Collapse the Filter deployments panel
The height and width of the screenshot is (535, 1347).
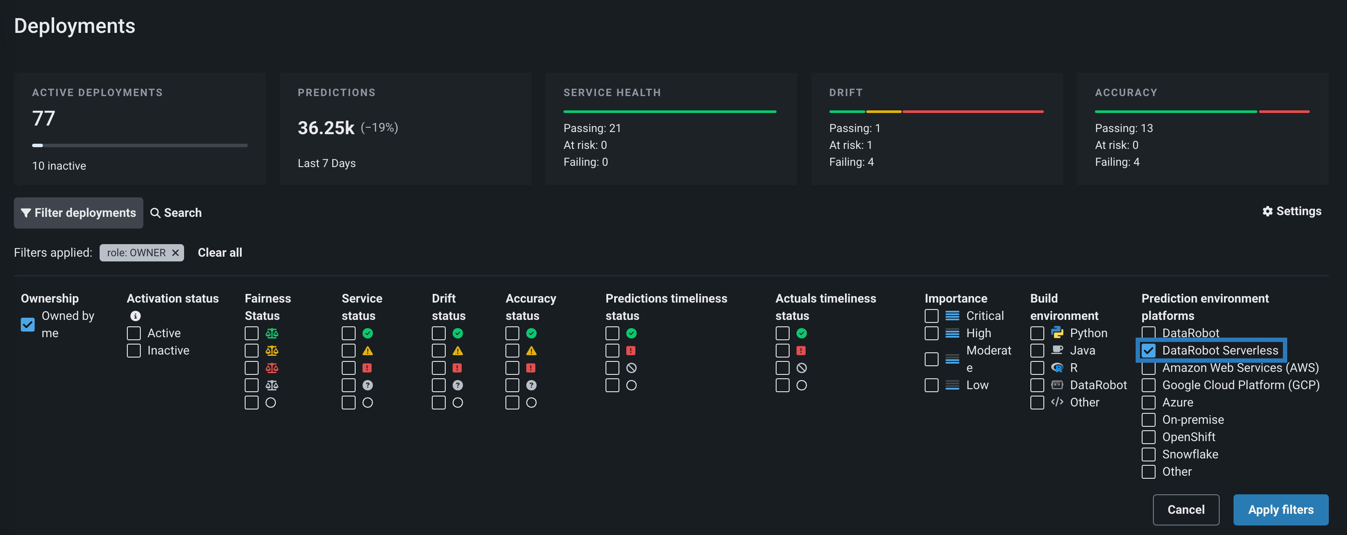(x=78, y=213)
